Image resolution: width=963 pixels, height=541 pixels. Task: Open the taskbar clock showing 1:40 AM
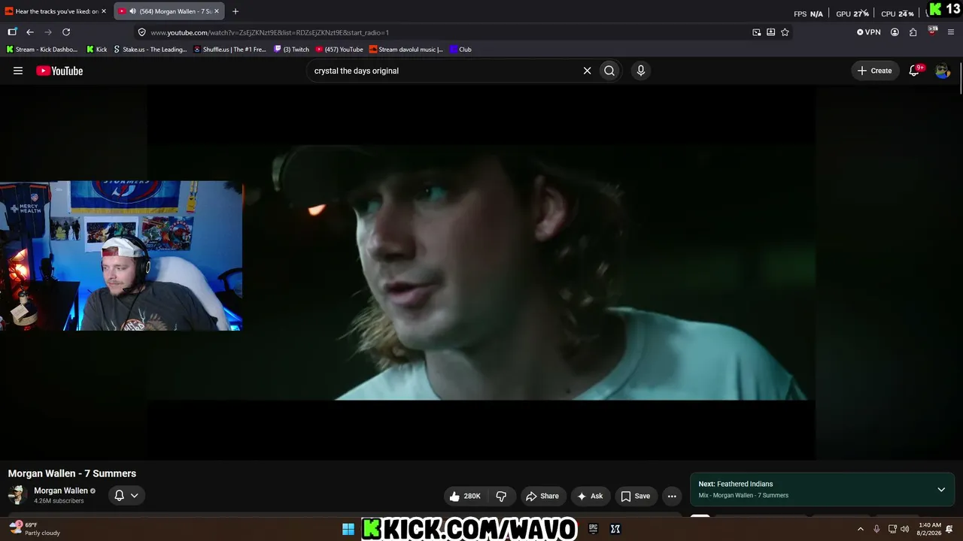coord(930,529)
